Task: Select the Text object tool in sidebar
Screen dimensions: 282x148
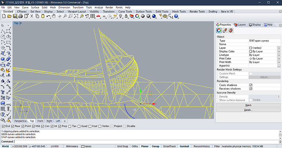Action: tap(3, 92)
